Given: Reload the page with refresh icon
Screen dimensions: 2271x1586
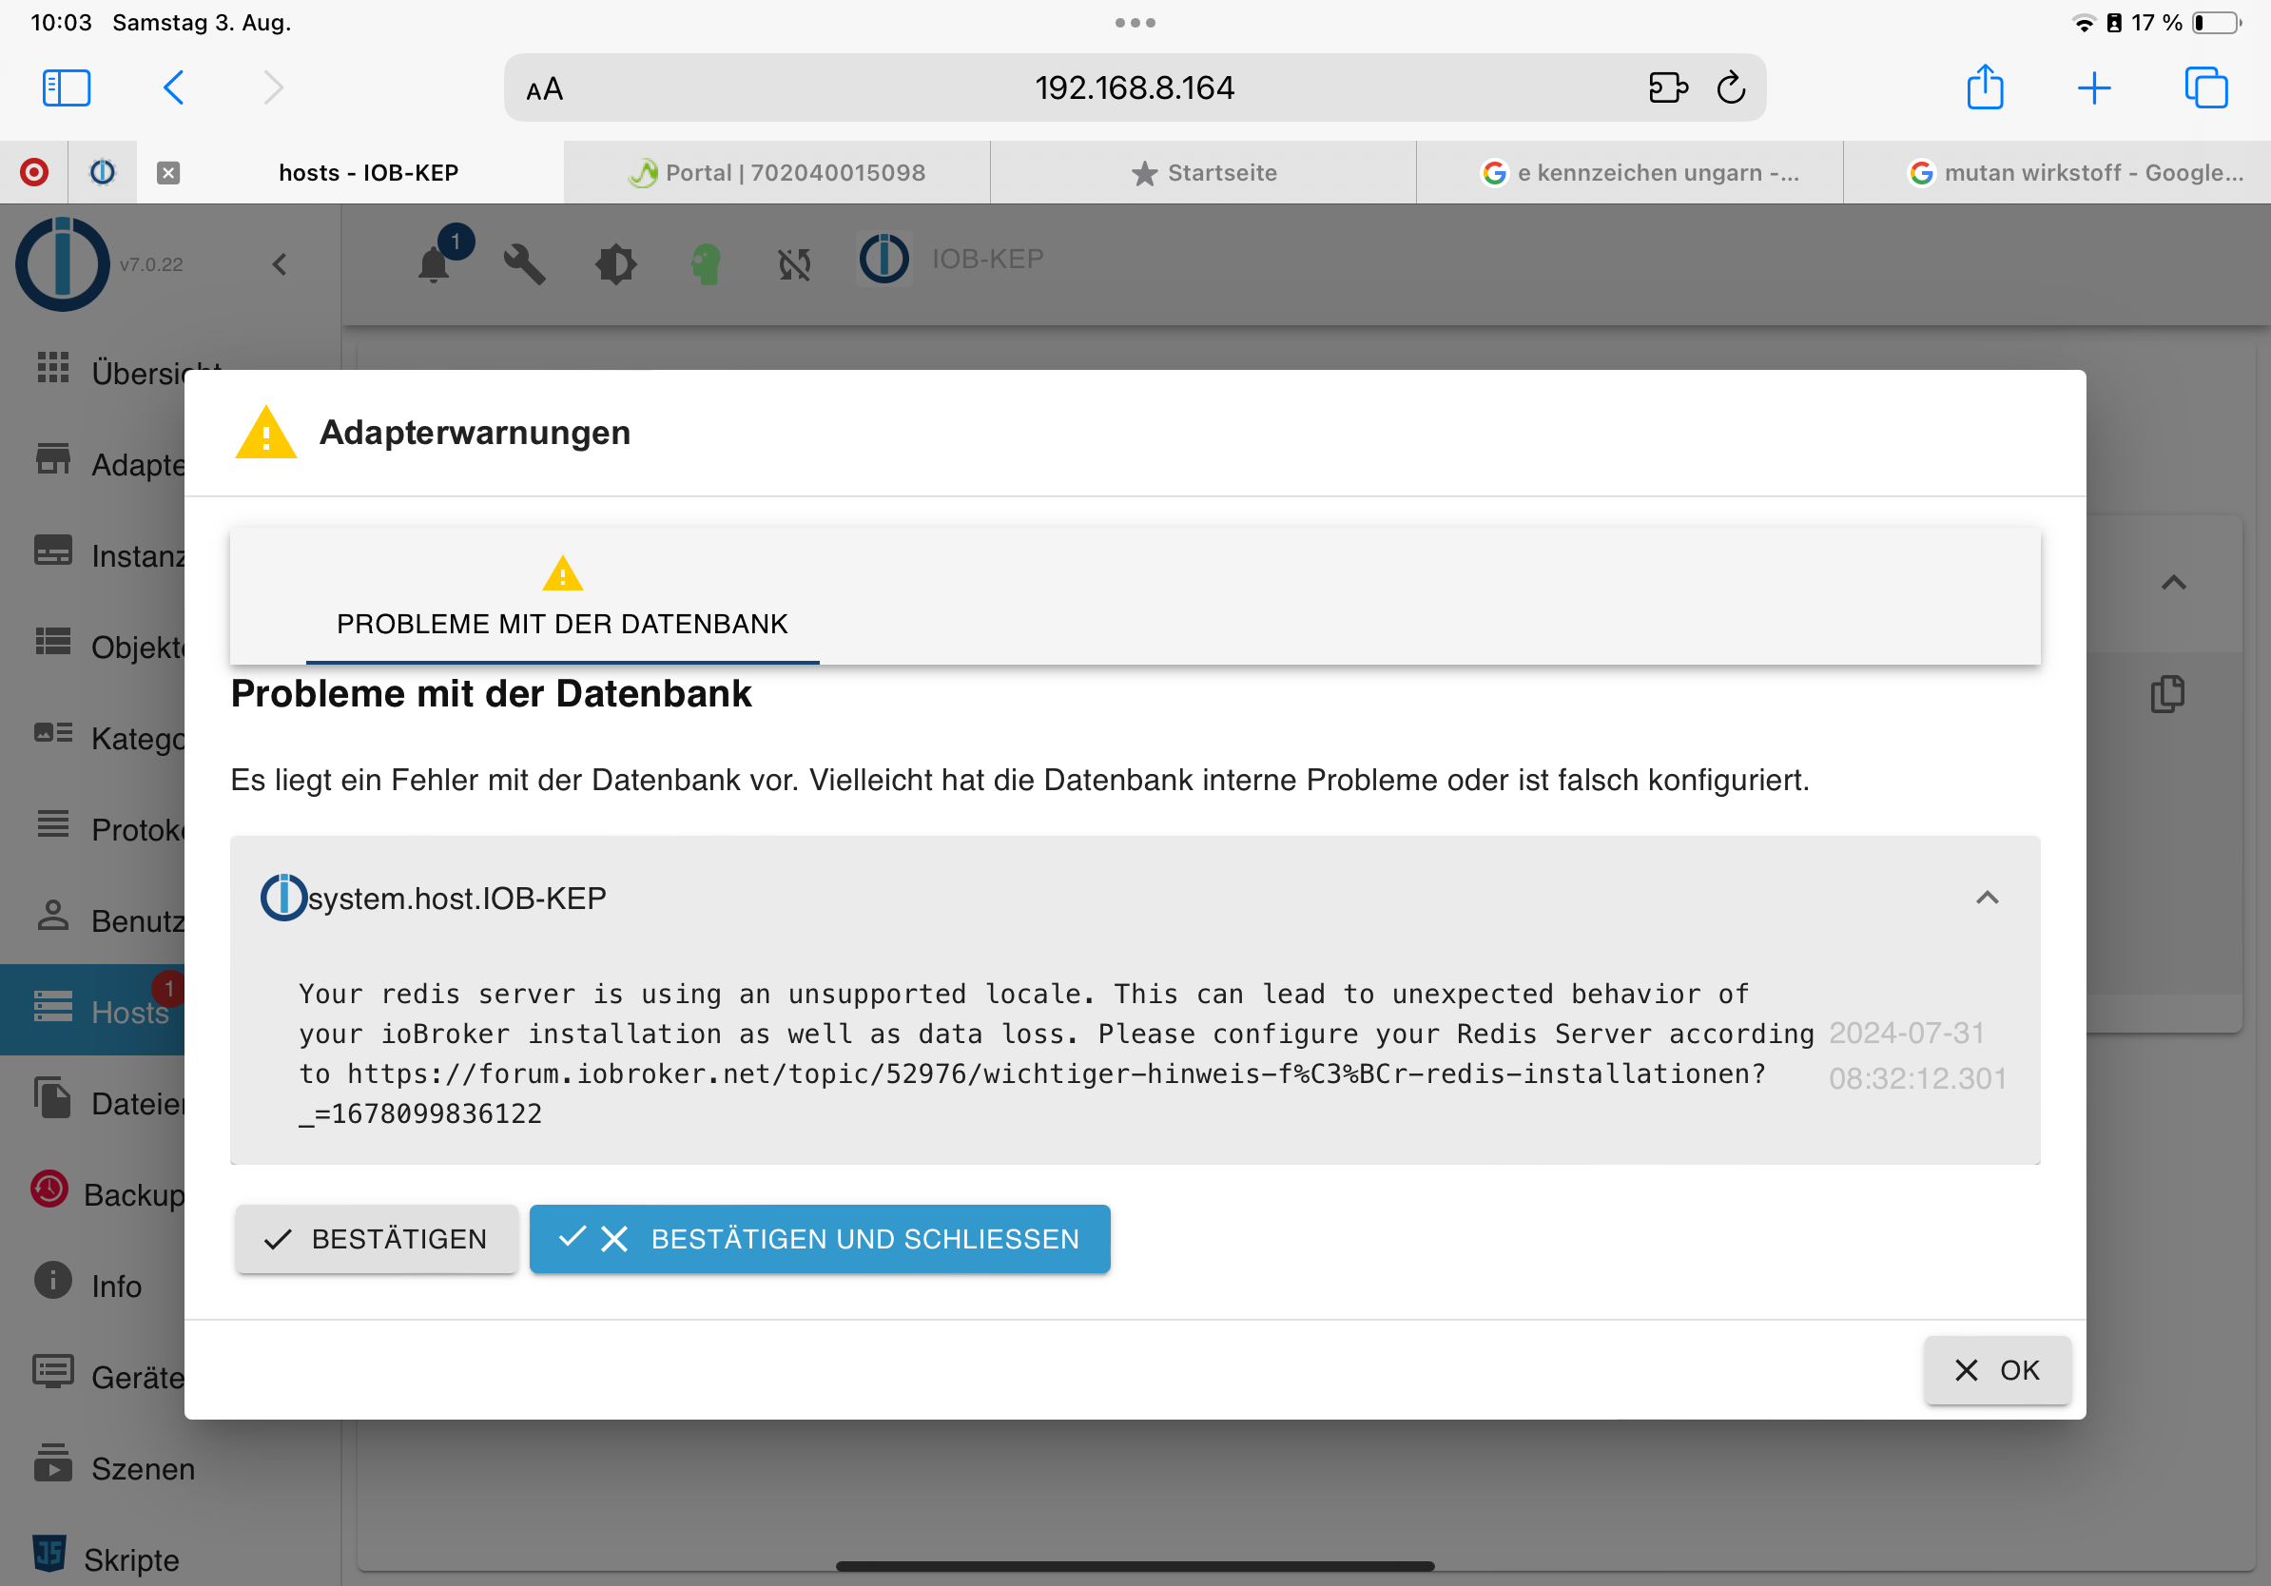Looking at the screenshot, I should [1730, 88].
